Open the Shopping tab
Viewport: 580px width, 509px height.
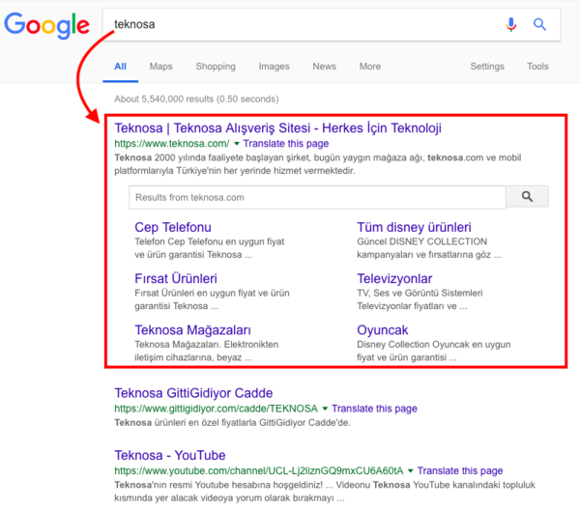coord(216,67)
